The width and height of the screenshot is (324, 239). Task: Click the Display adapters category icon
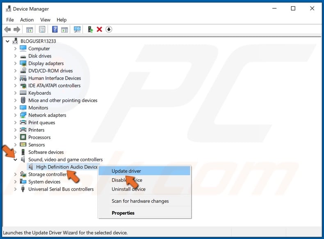point(23,63)
